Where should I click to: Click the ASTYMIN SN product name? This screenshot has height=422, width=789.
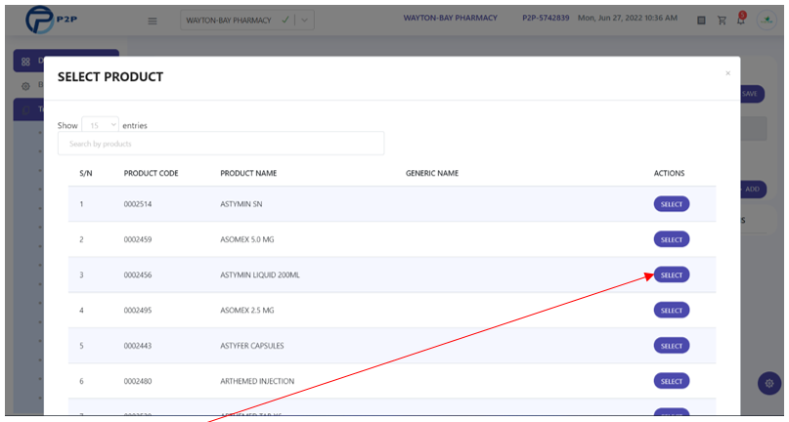pyautogui.click(x=241, y=204)
